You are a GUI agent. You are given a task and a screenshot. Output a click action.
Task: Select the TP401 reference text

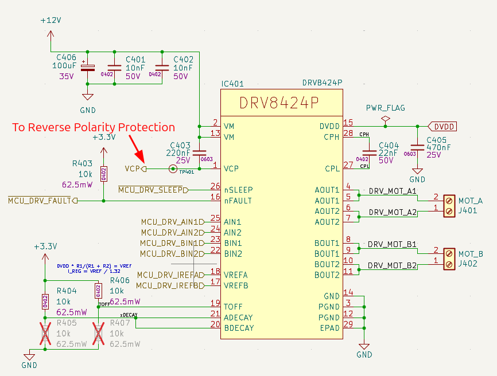[x=187, y=172]
